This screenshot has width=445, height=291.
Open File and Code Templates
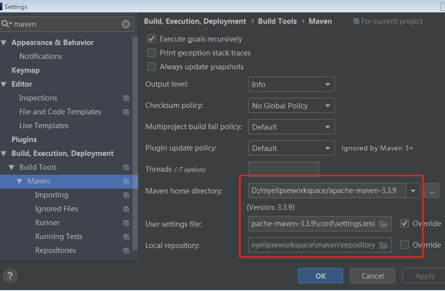point(60,112)
